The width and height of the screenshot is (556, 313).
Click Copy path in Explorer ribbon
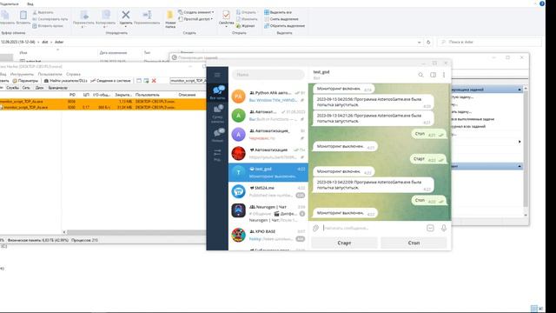[x=50, y=19]
